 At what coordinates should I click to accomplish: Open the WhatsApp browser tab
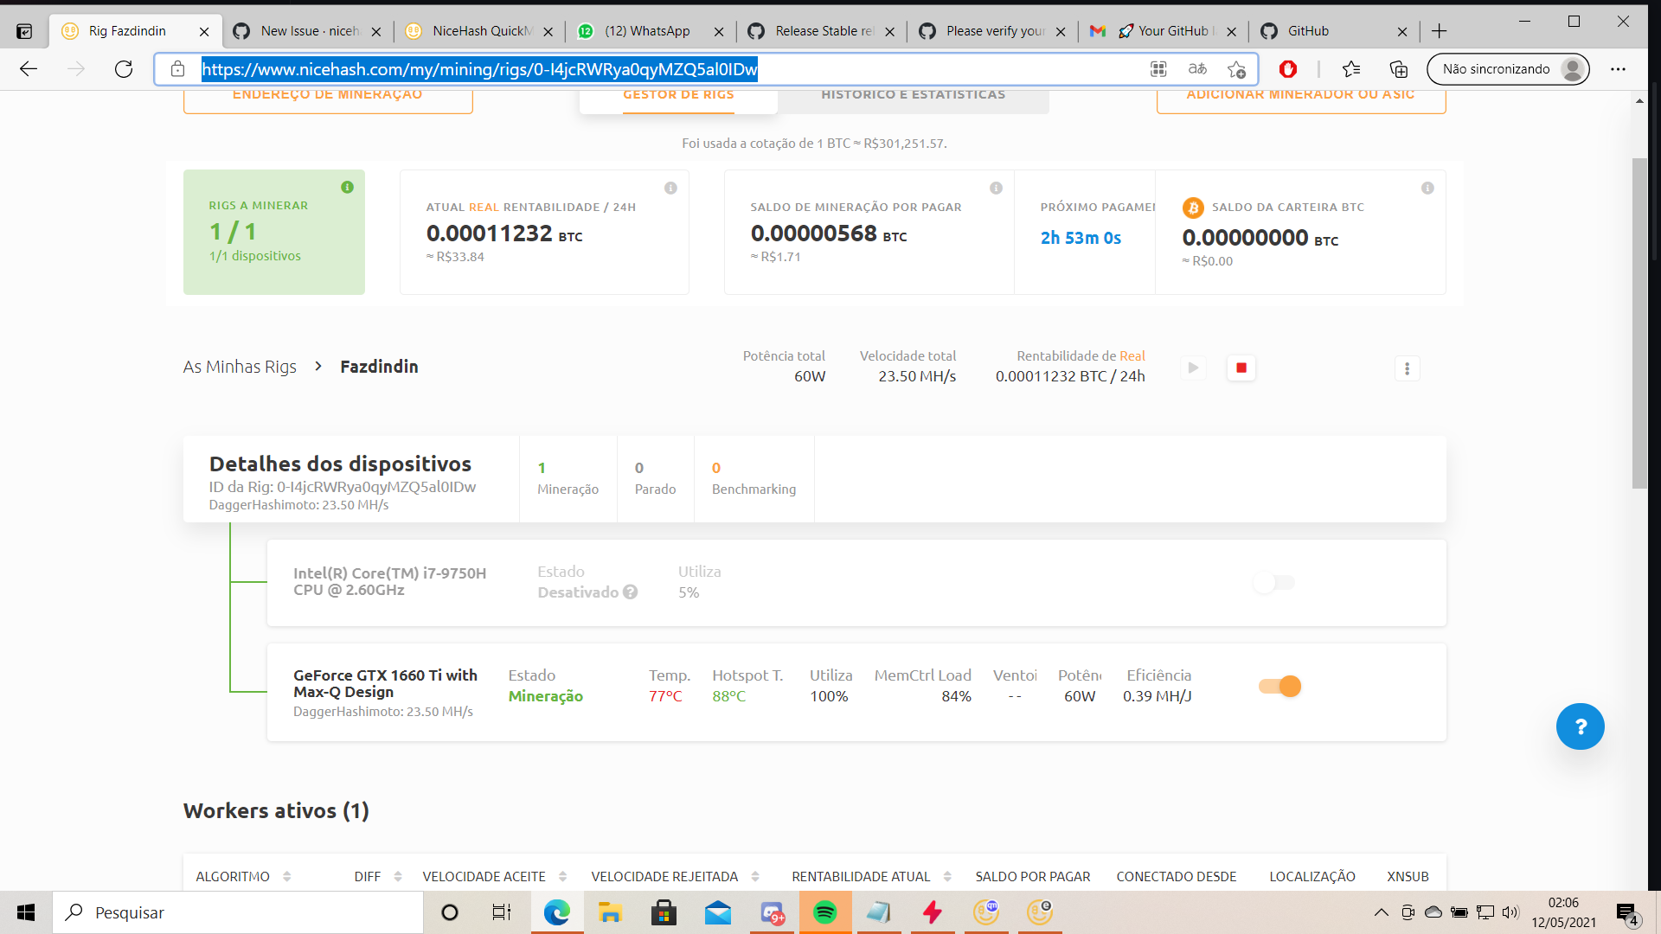(x=647, y=30)
